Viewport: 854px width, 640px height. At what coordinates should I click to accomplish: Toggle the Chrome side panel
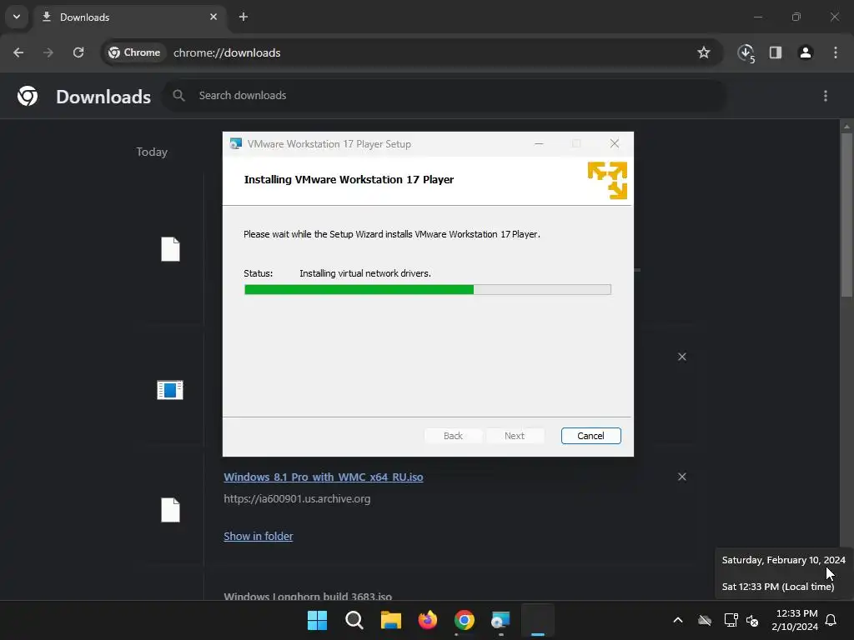(775, 52)
